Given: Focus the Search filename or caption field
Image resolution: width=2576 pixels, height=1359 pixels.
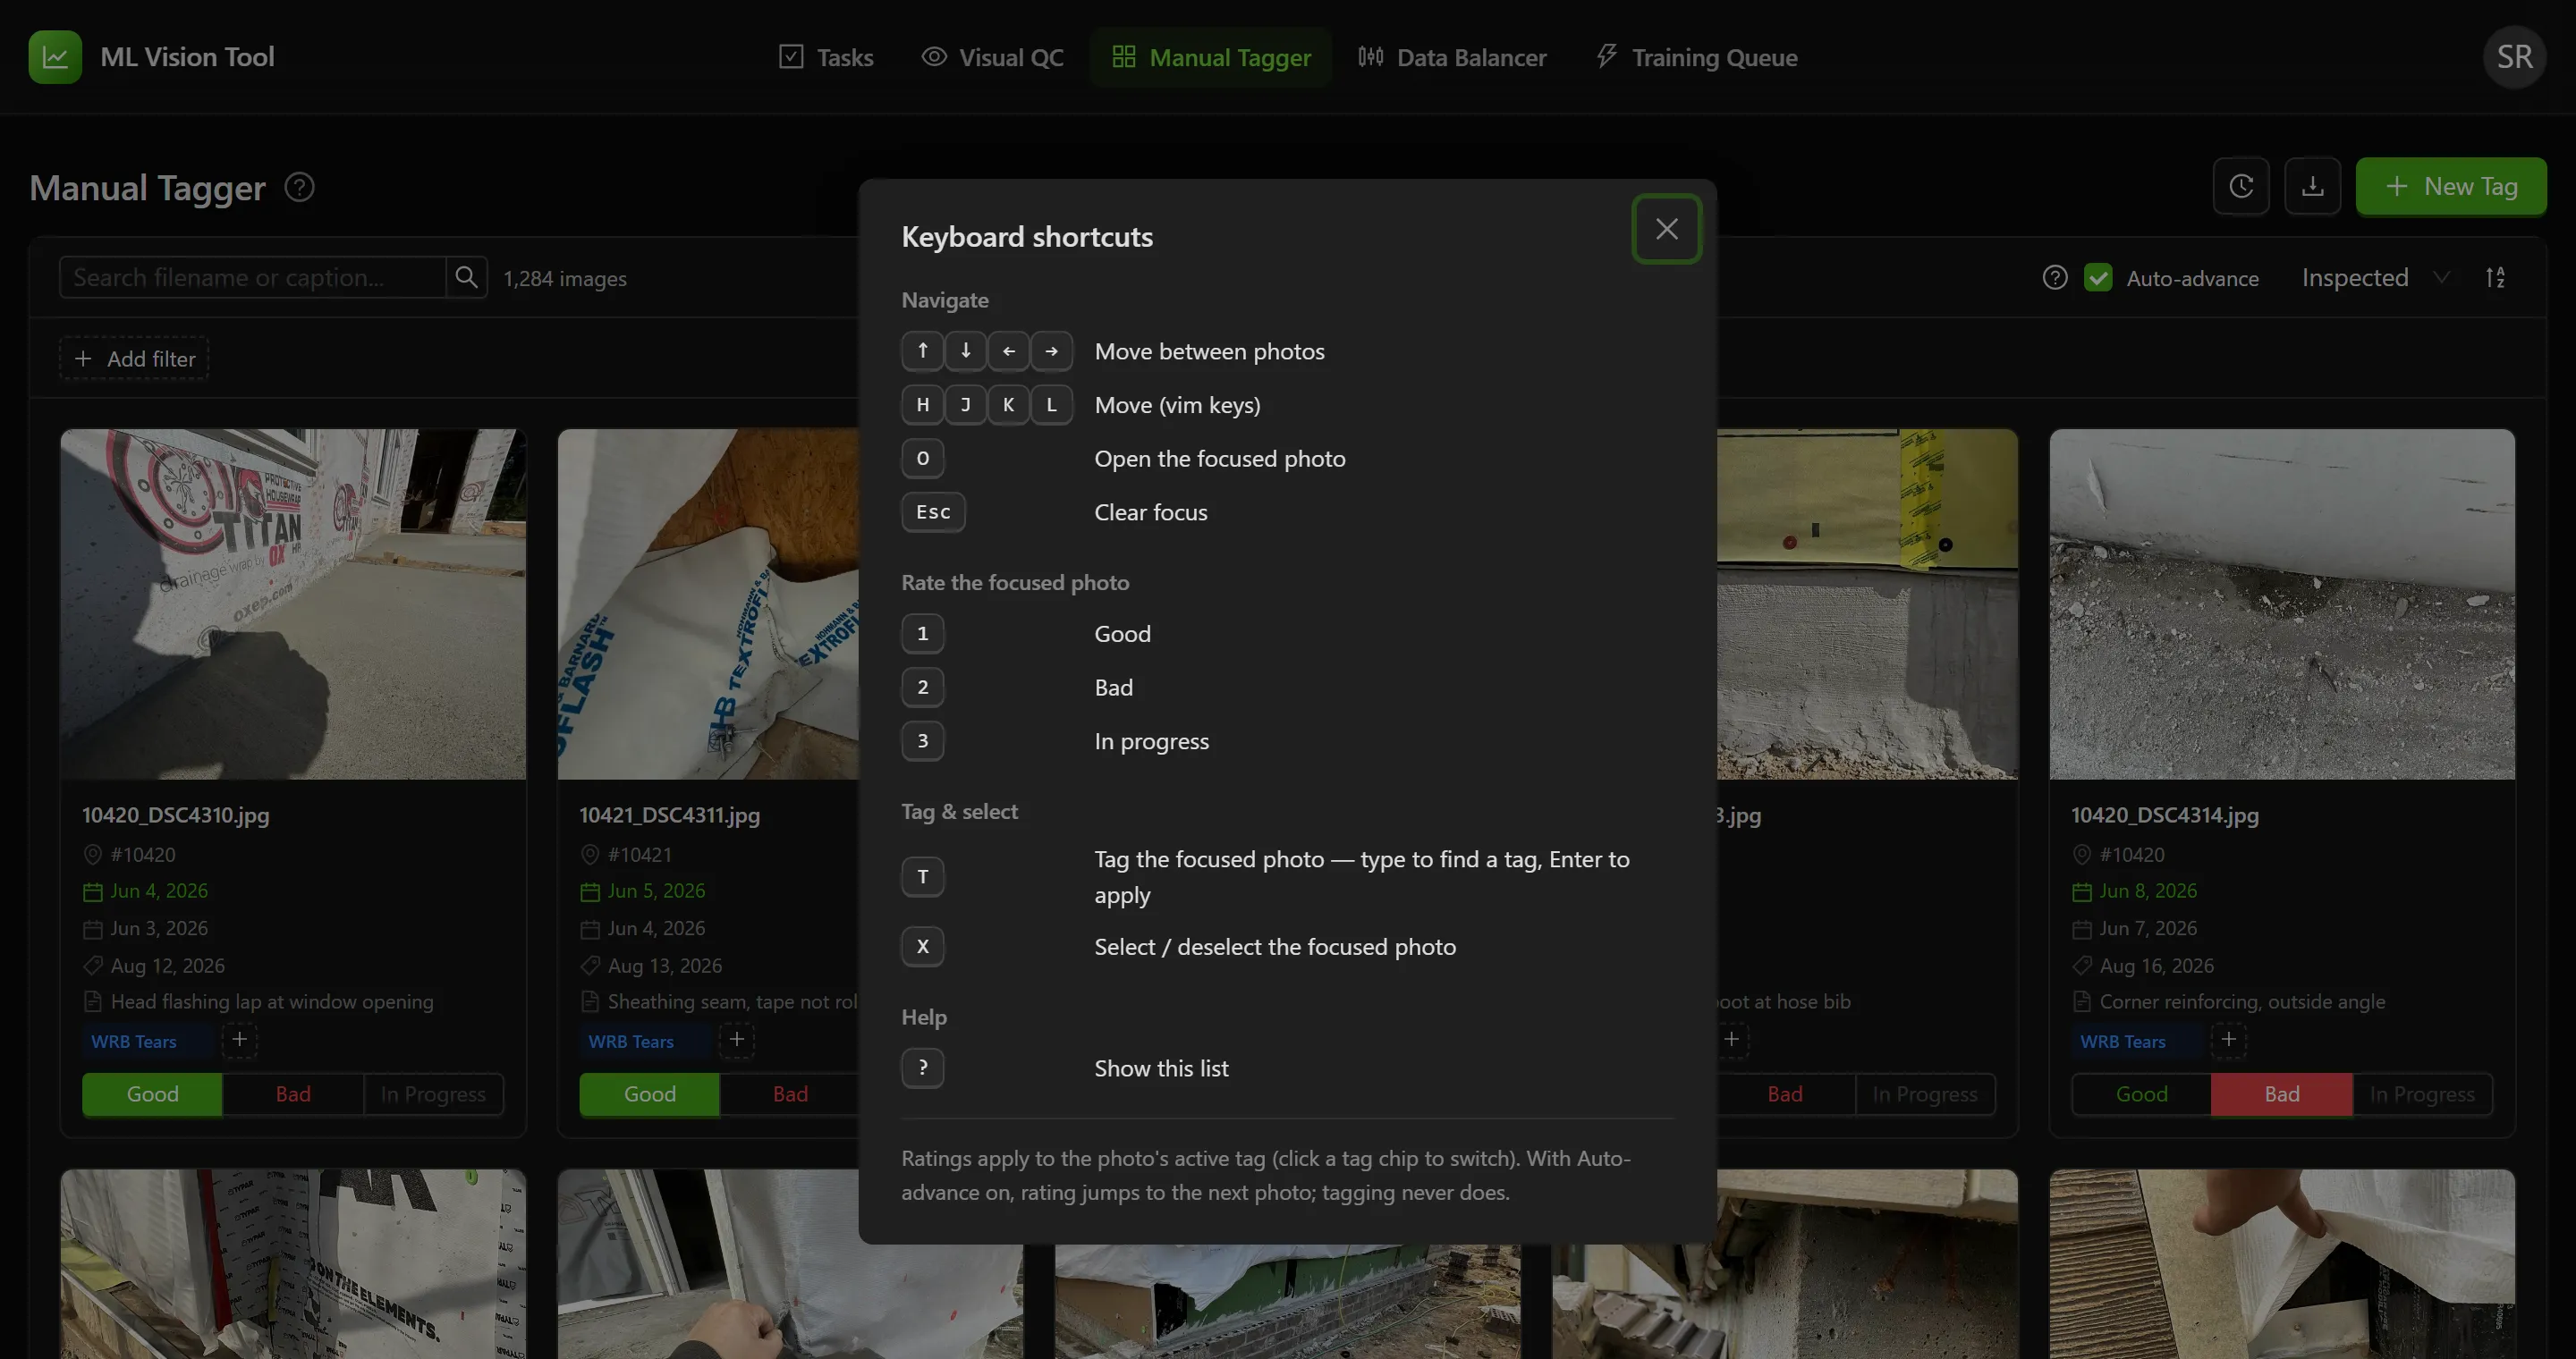Looking at the screenshot, I should coord(252,277).
